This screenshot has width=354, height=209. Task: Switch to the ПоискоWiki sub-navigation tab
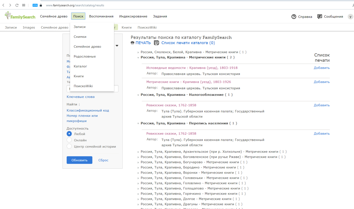pos(147,27)
